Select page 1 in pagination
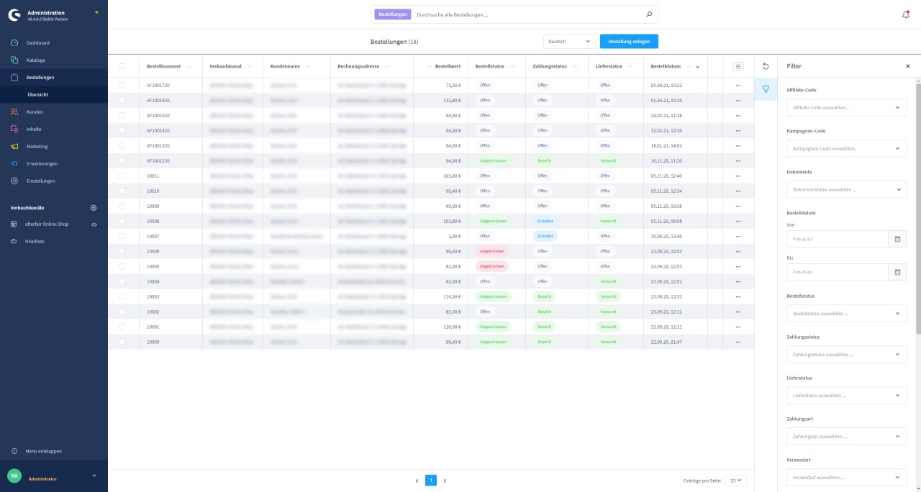 (x=431, y=480)
